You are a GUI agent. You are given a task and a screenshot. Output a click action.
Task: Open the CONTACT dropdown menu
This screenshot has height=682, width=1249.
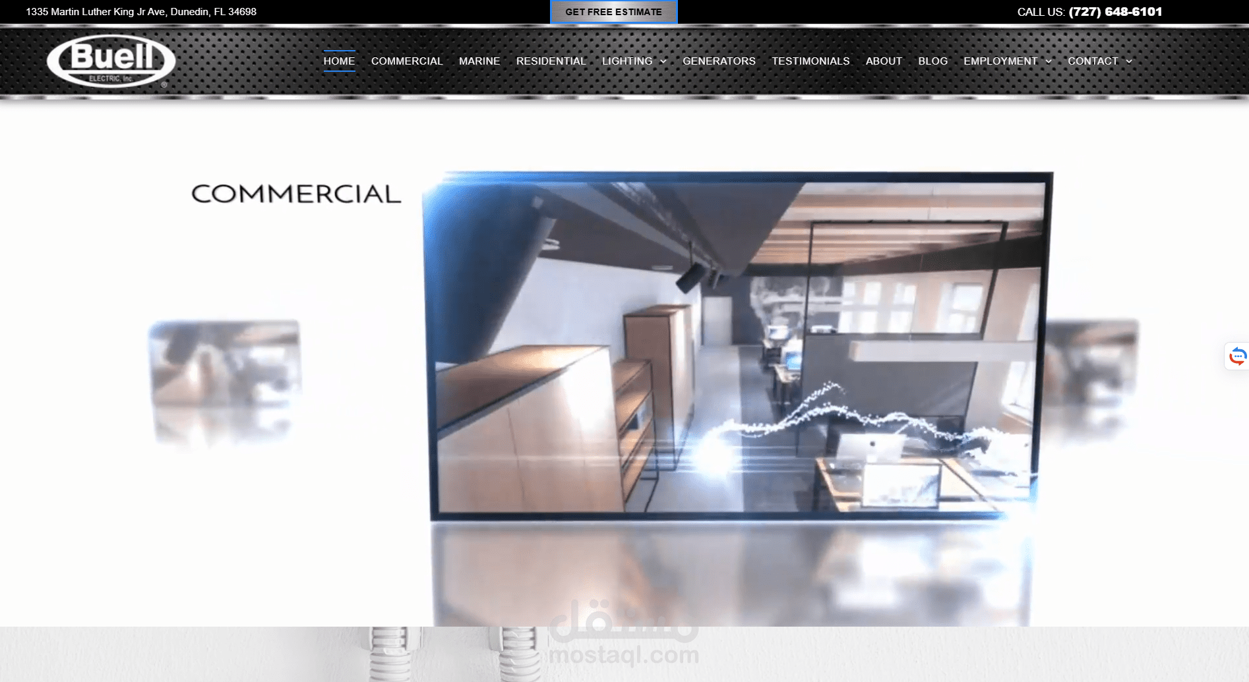coord(1093,61)
